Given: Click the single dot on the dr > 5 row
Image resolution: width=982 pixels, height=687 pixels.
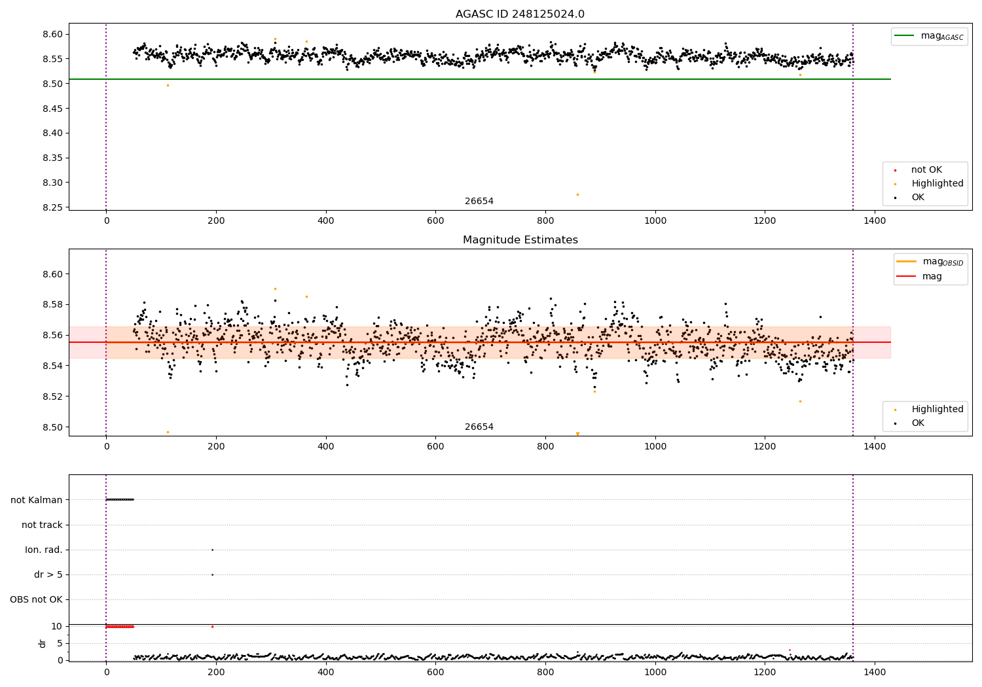Looking at the screenshot, I should [x=212, y=574].
